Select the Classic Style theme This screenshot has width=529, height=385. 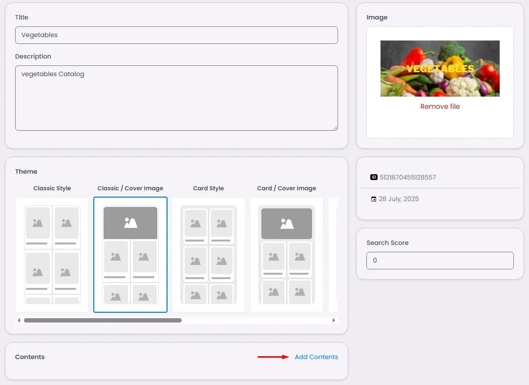point(52,255)
